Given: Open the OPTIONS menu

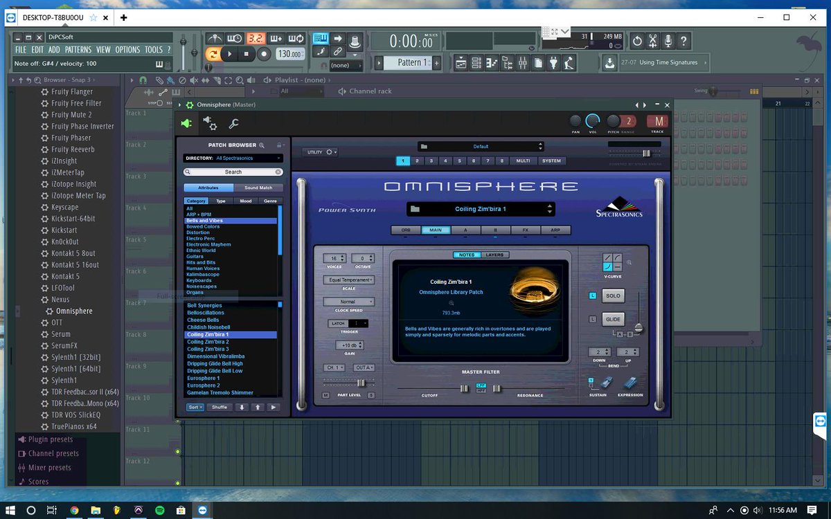Looking at the screenshot, I should pyautogui.click(x=127, y=50).
